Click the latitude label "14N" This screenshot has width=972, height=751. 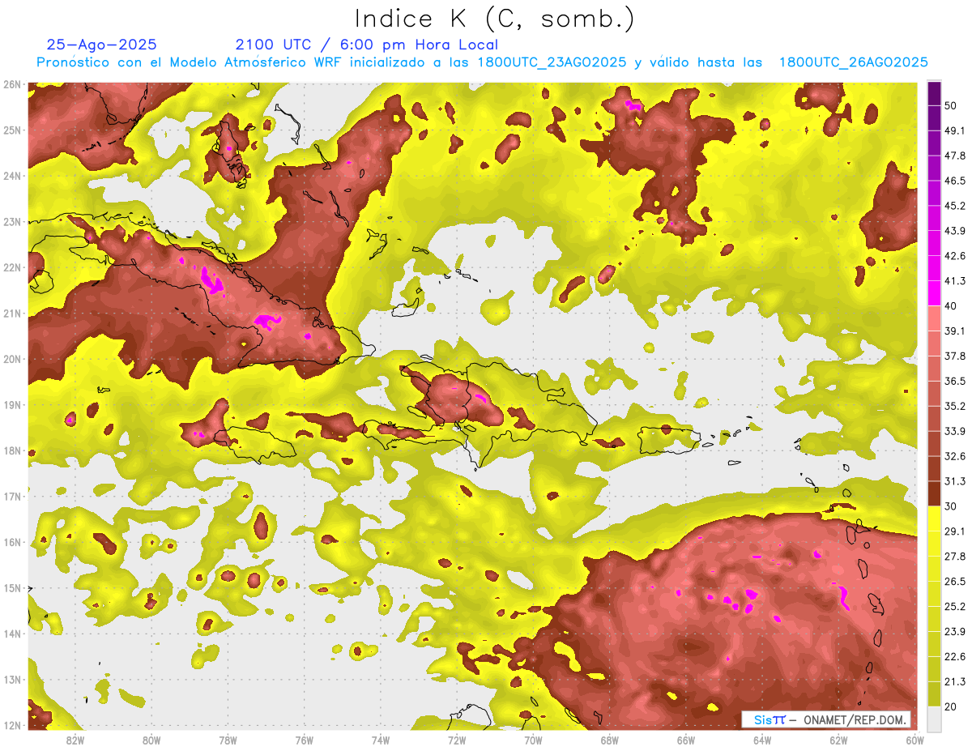pyautogui.click(x=12, y=634)
